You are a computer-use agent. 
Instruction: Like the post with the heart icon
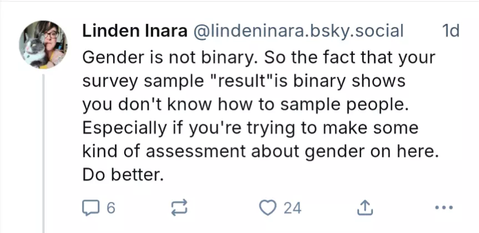pyautogui.click(x=268, y=208)
